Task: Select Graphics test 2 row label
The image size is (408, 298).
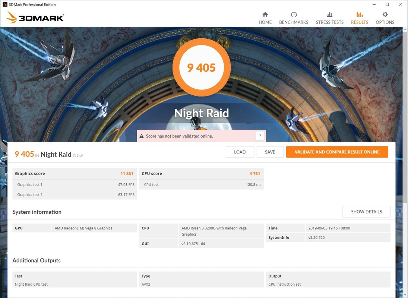Action: click(x=30, y=194)
